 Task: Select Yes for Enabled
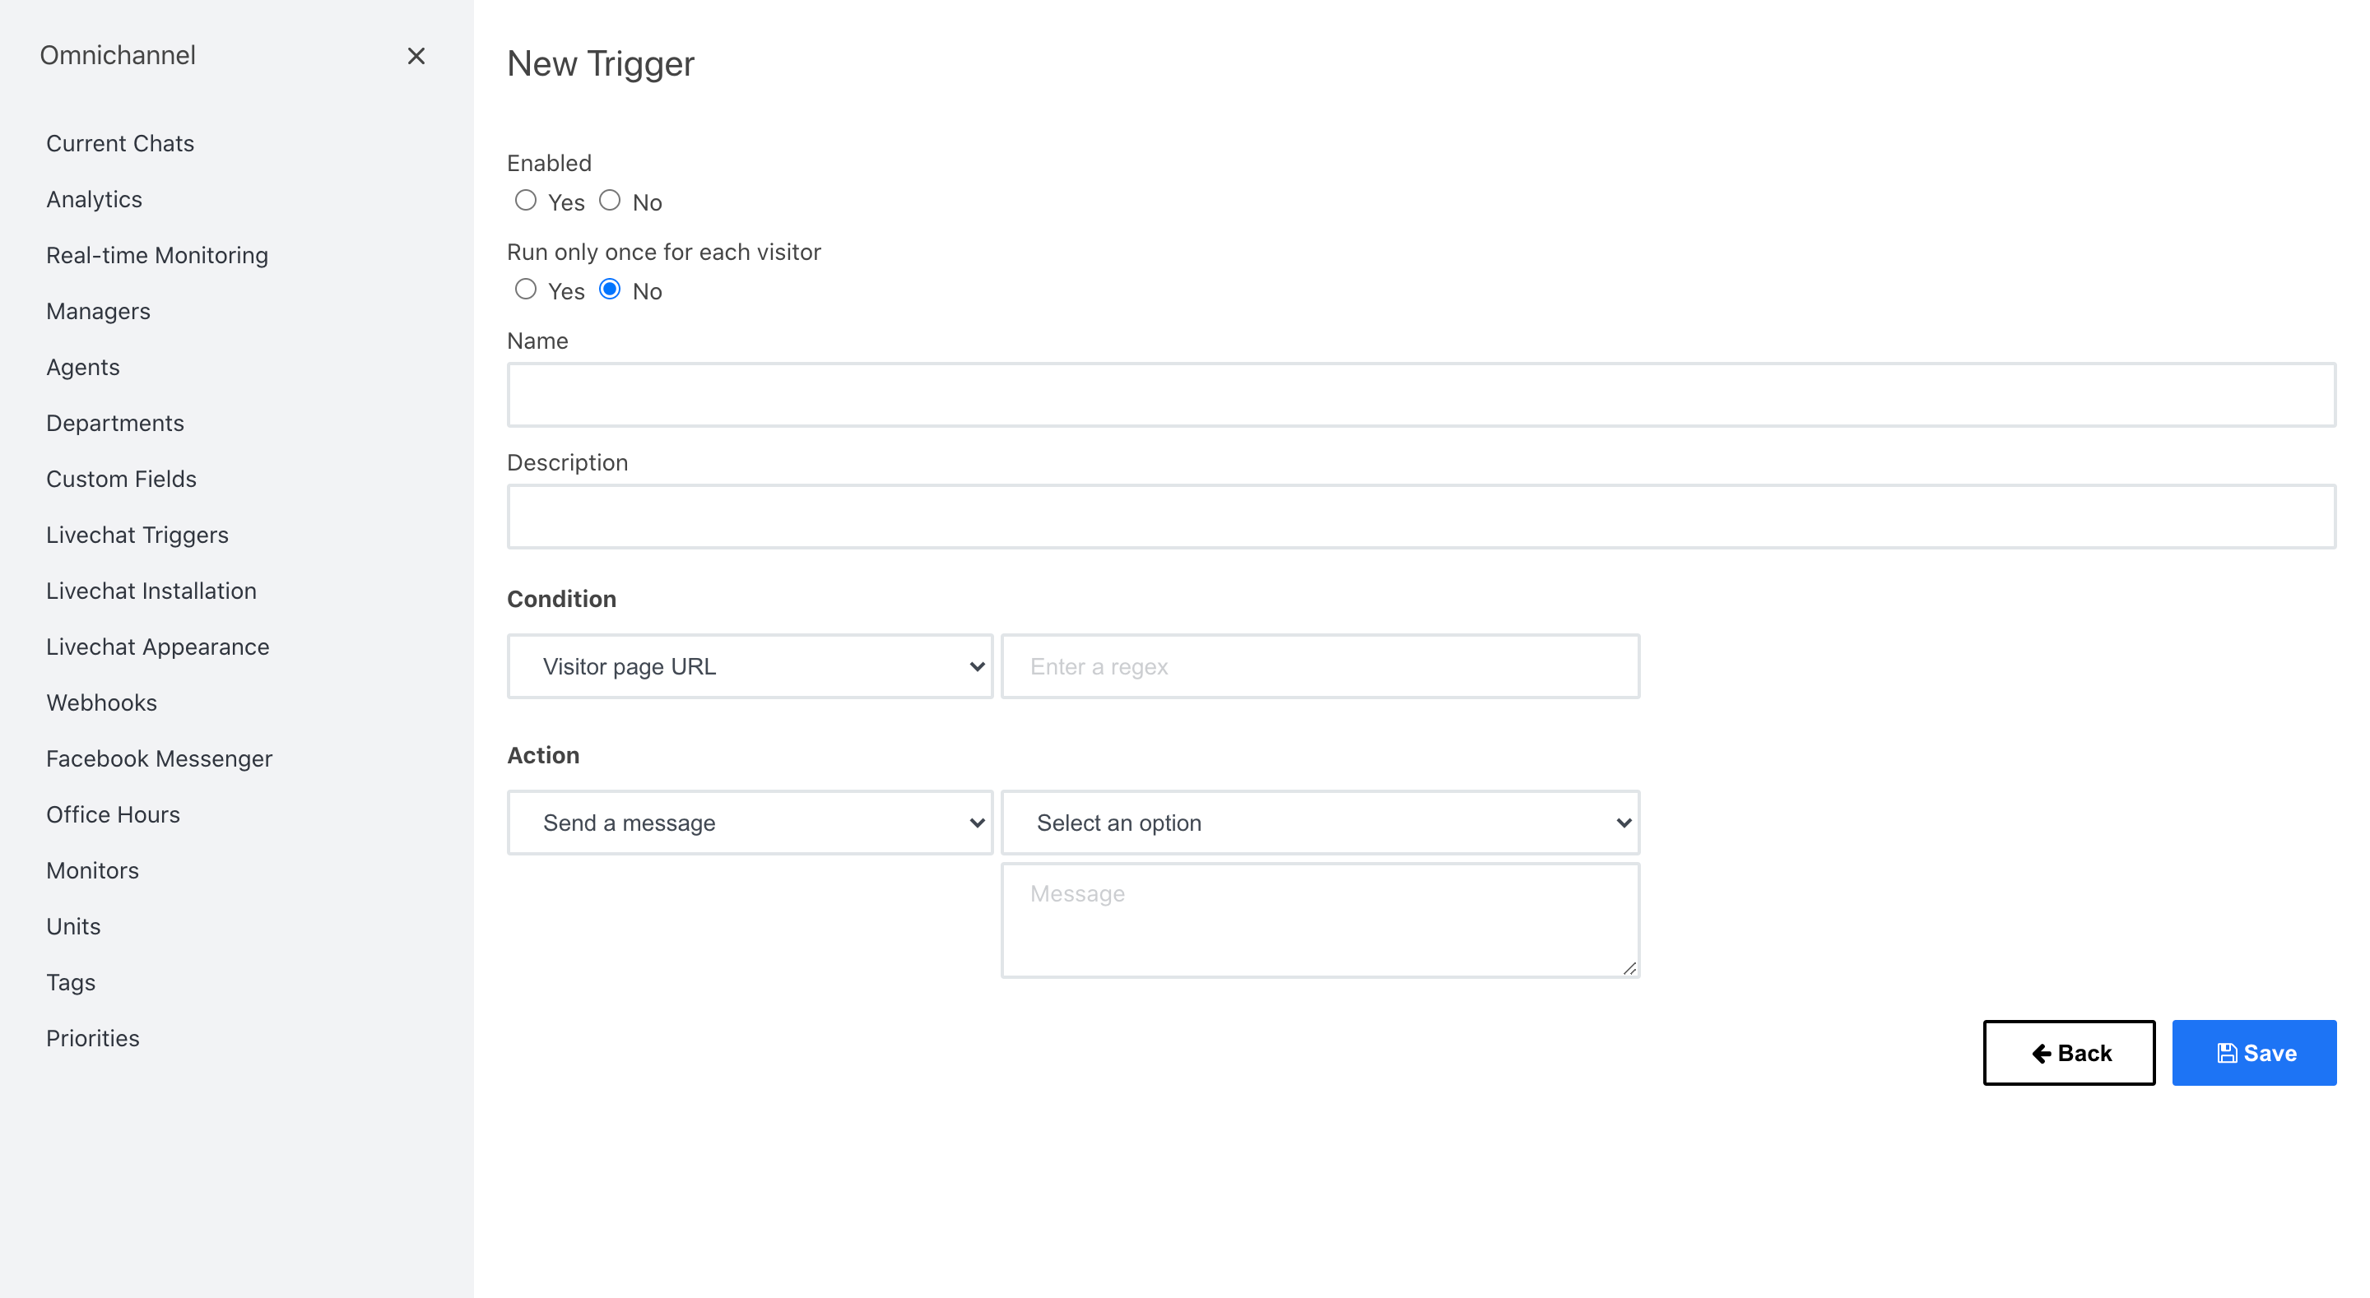click(x=525, y=201)
